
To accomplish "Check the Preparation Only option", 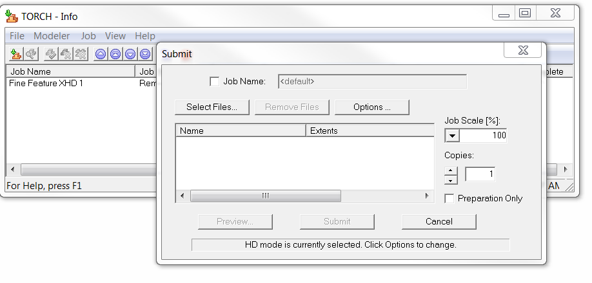I will pyautogui.click(x=449, y=199).
